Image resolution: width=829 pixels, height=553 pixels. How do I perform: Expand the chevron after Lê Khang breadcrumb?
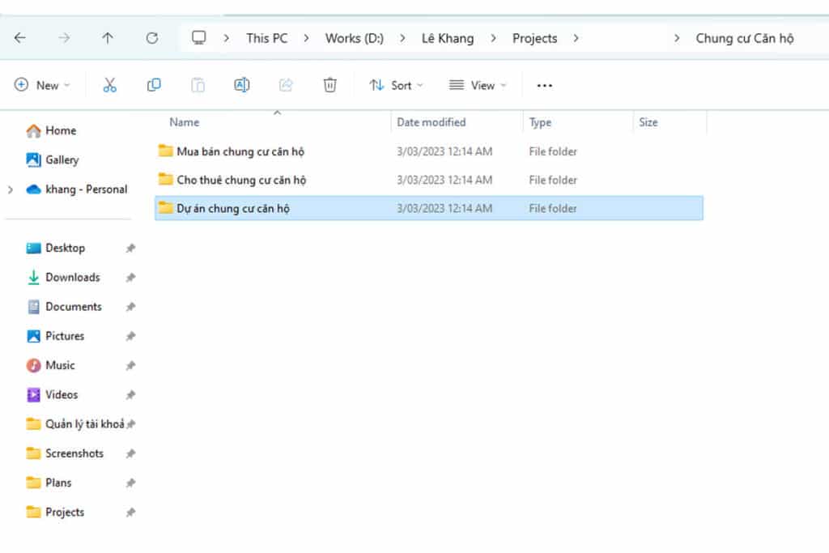(493, 38)
